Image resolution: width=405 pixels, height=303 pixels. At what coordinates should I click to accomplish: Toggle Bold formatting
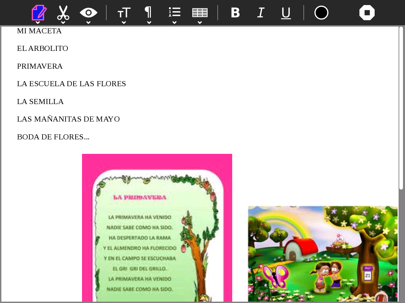(x=235, y=13)
